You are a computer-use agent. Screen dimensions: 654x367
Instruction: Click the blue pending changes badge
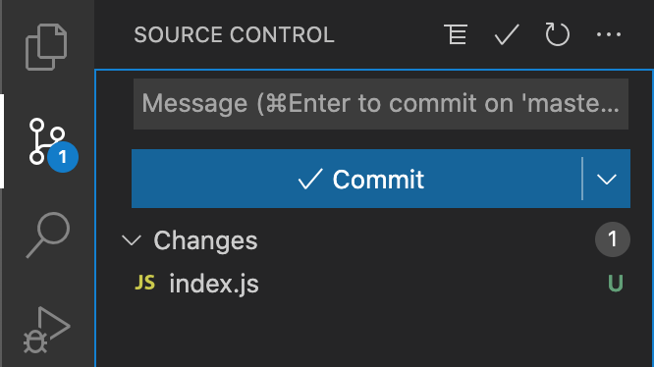63,157
